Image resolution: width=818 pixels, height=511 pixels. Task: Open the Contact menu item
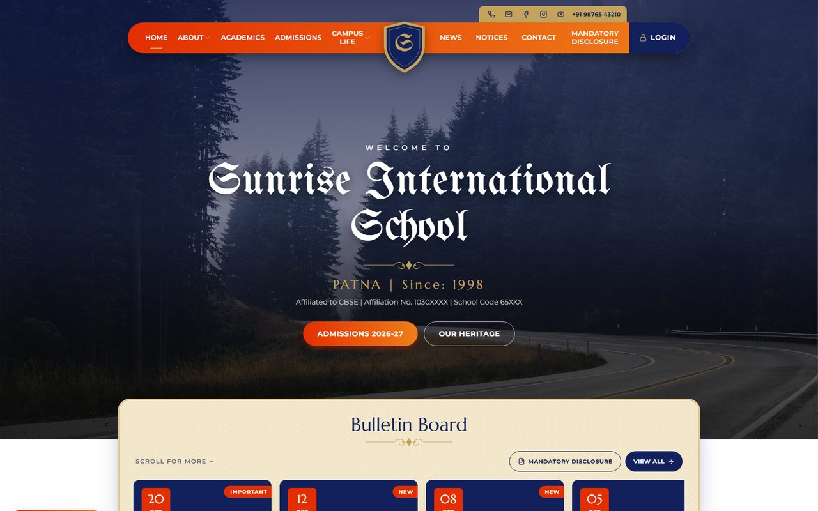click(x=539, y=38)
